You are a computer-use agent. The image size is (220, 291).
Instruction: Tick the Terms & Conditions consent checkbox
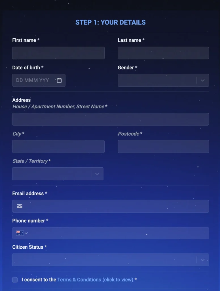pyautogui.click(x=15, y=280)
